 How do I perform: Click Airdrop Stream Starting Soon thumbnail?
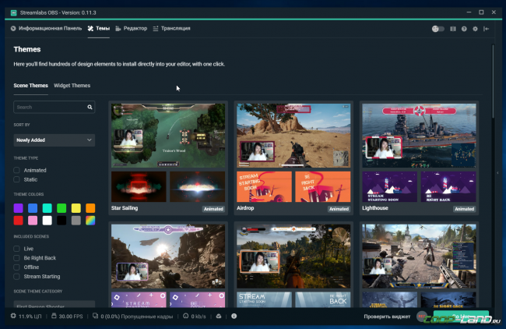coord(265,187)
